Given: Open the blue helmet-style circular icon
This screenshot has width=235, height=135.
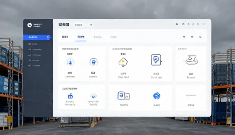Looking at the screenshot, I should pyautogui.click(x=94, y=62).
